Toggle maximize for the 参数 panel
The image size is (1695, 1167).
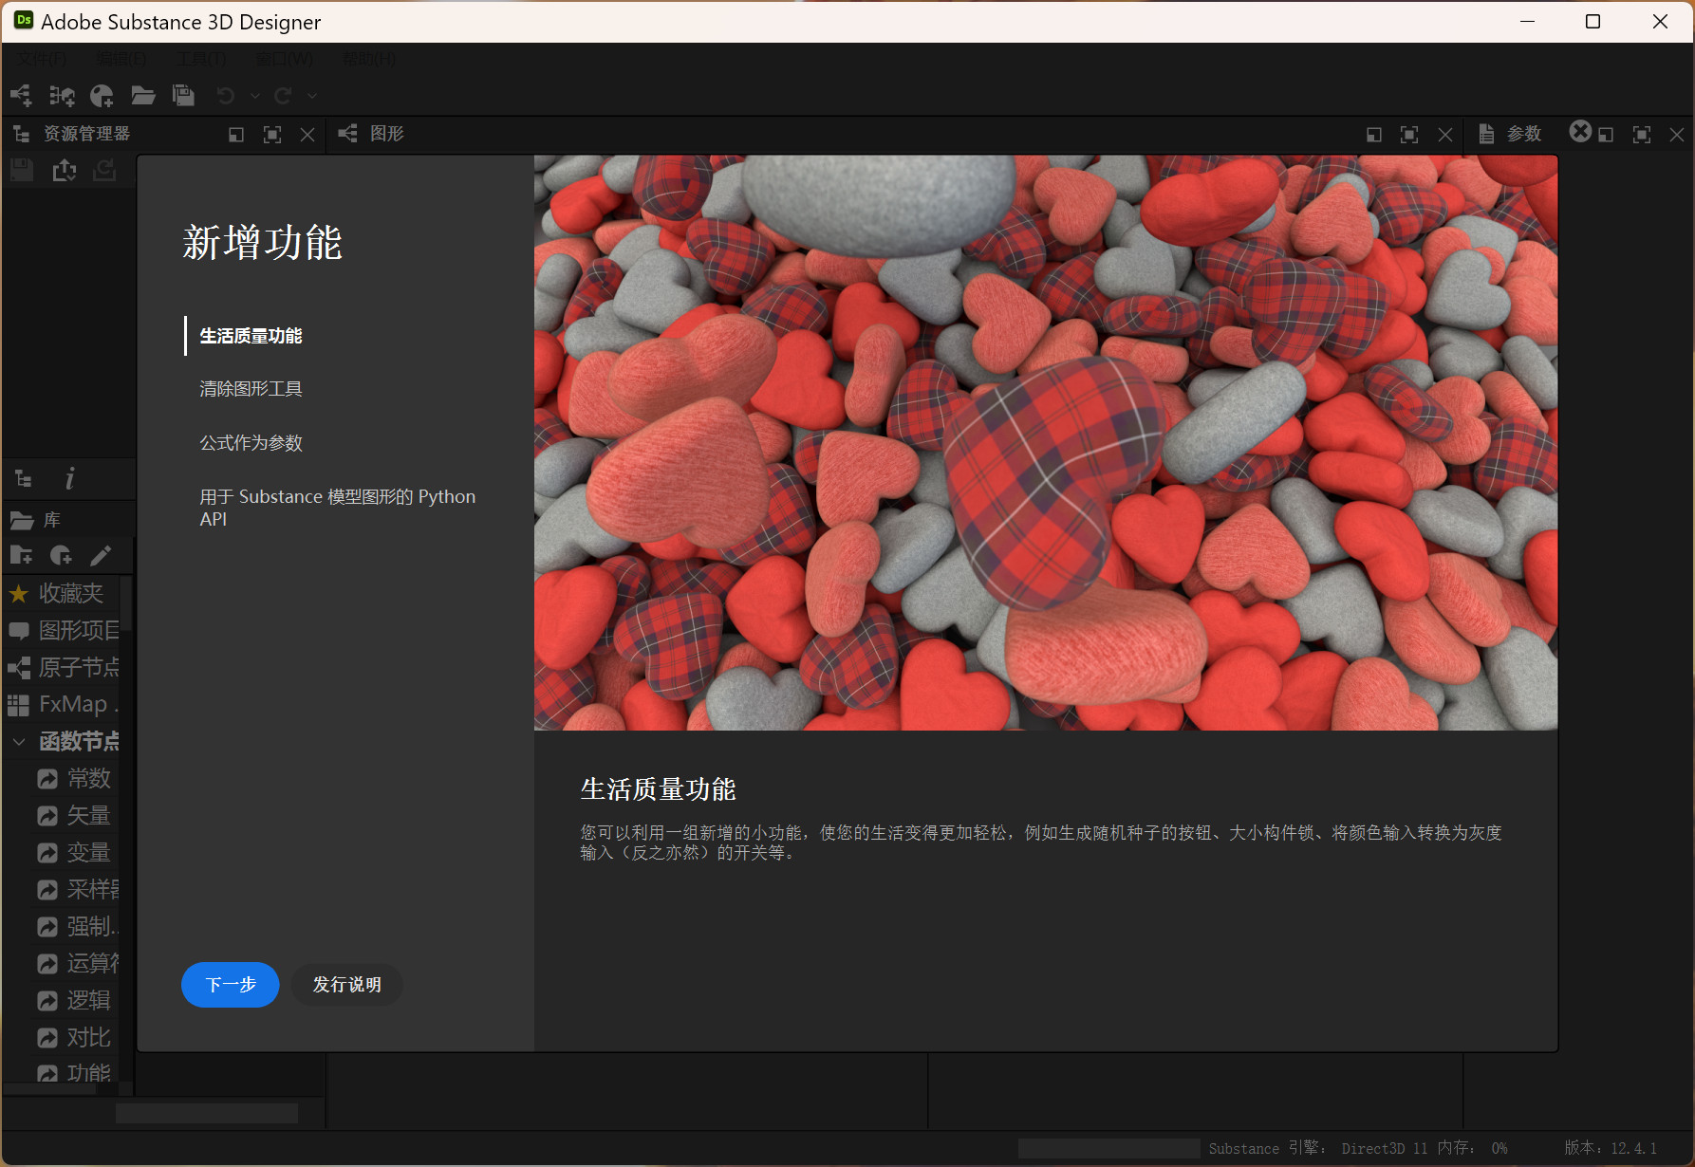[1641, 135]
